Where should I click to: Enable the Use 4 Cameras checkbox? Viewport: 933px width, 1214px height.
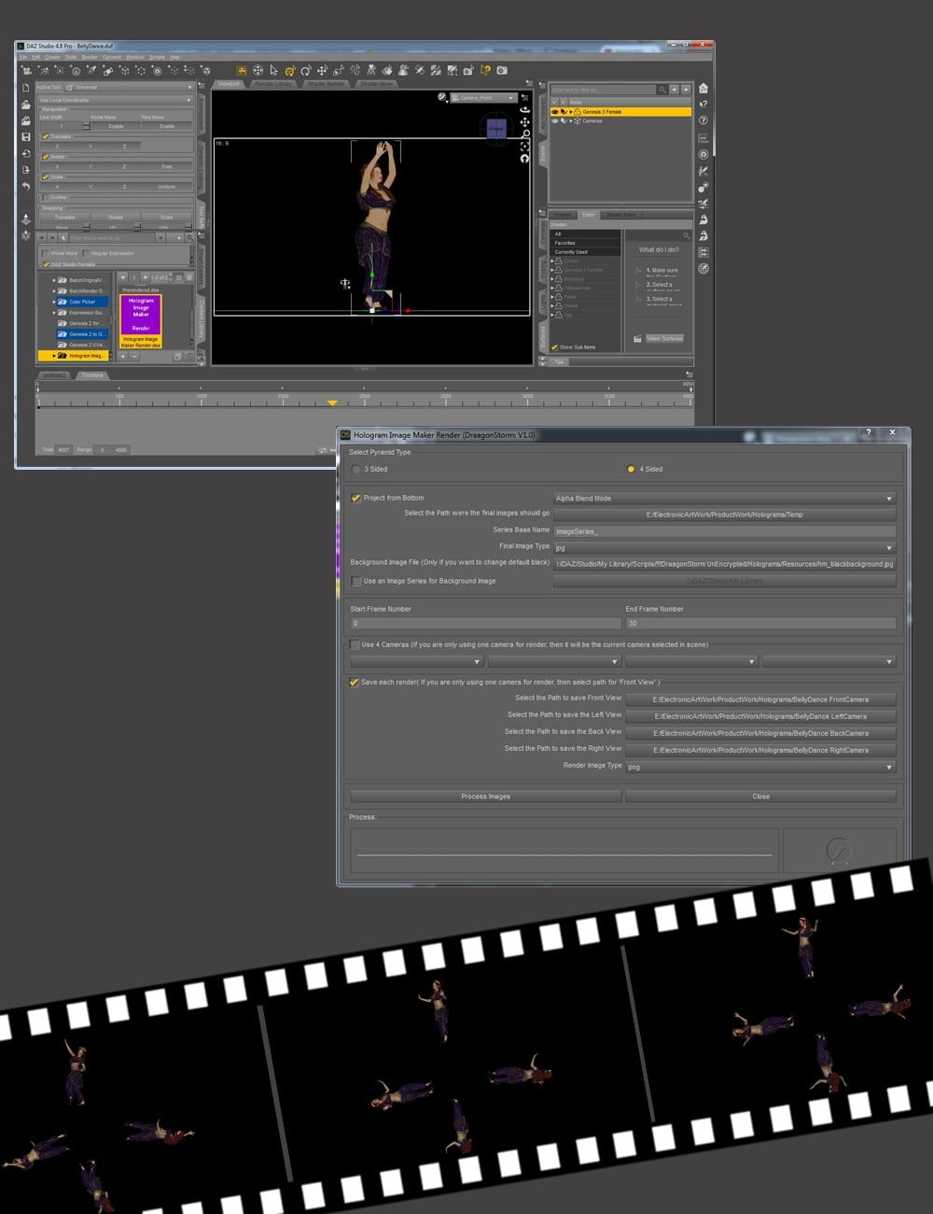pos(355,644)
